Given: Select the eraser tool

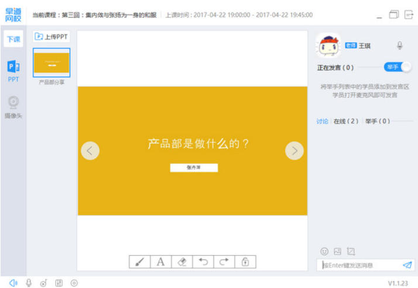Looking at the screenshot, I should pyautogui.click(x=182, y=262).
